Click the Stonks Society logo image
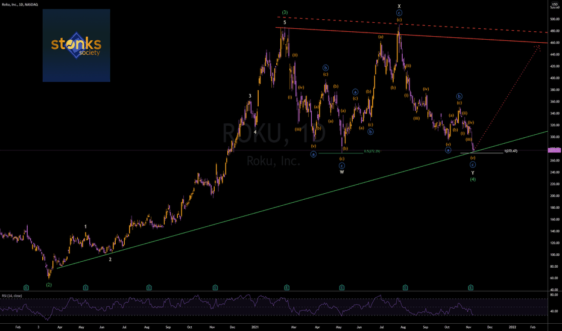Screen dimensions: 562x331 pyautogui.click(x=77, y=46)
